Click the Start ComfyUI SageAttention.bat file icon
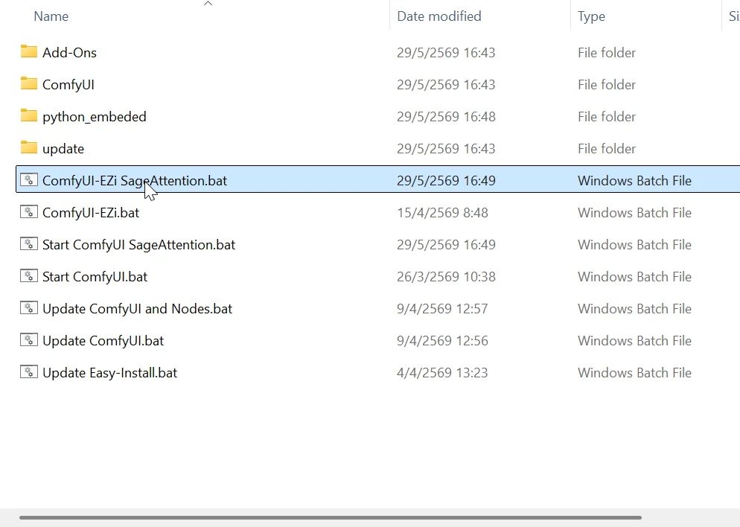 [29, 244]
